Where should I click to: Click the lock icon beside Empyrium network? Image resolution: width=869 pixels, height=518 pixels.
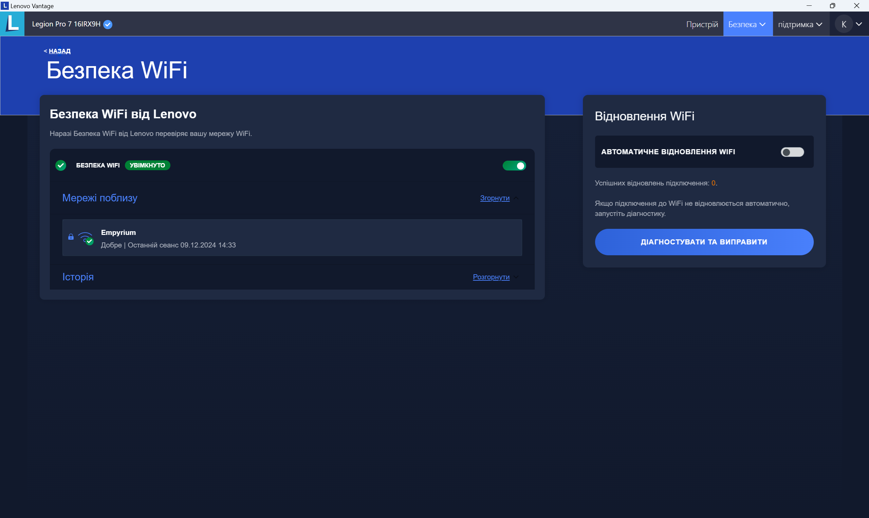[x=71, y=237]
